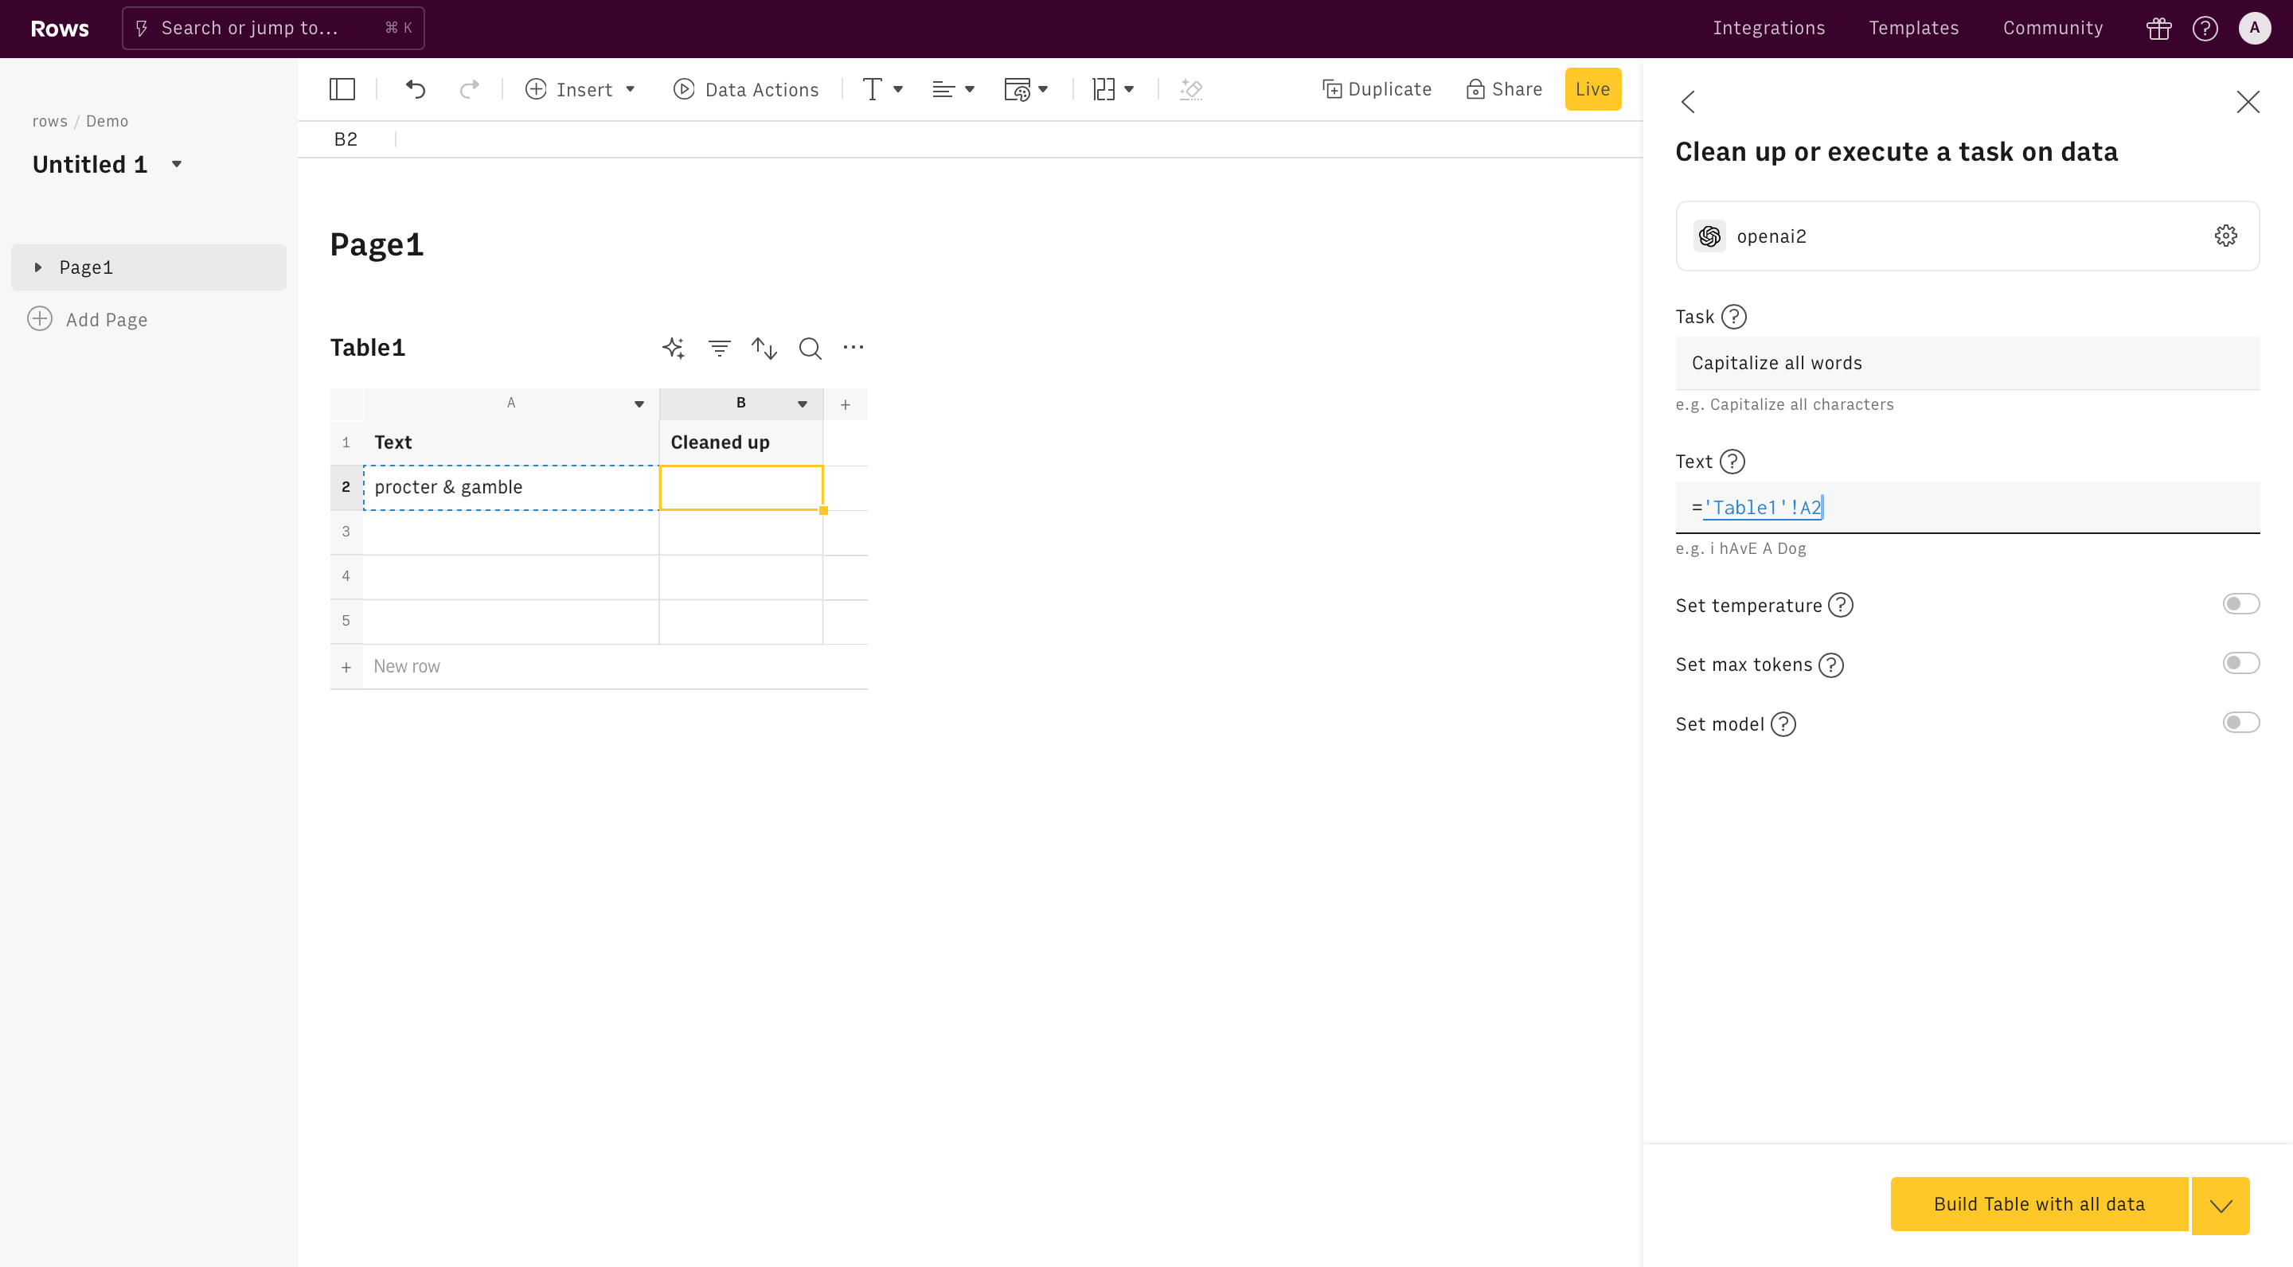Viewport: 2293px width, 1267px height.
Task: Click the Data Actions icon
Action: point(682,89)
